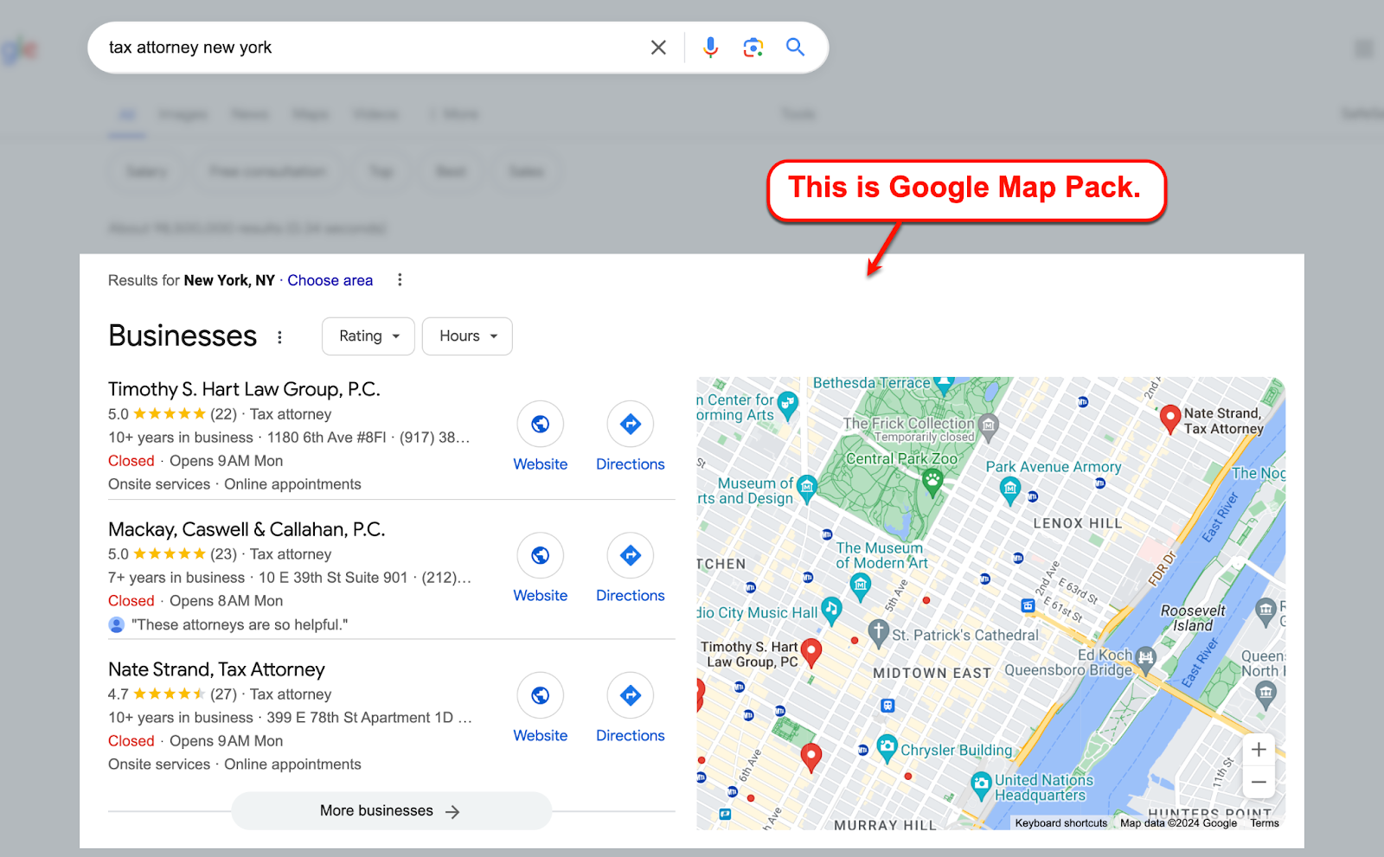
Task: Start voice search with the microphone icon
Action: click(709, 48)
